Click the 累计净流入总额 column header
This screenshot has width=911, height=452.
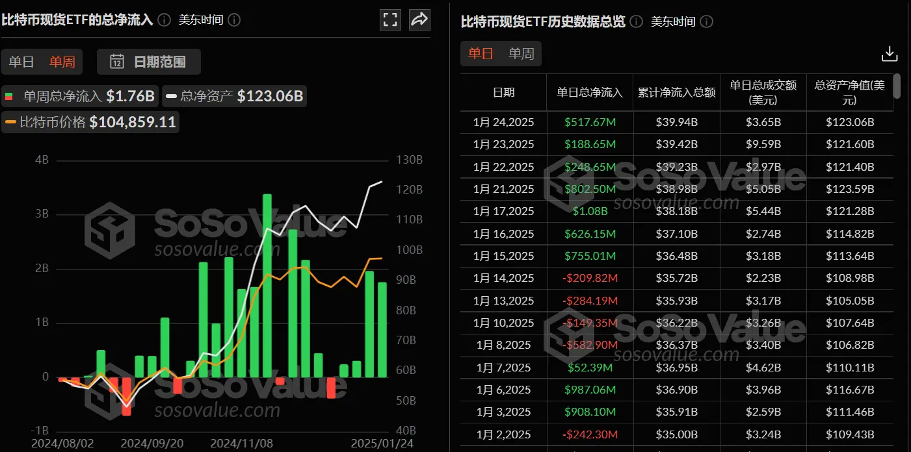pos(676,92)
